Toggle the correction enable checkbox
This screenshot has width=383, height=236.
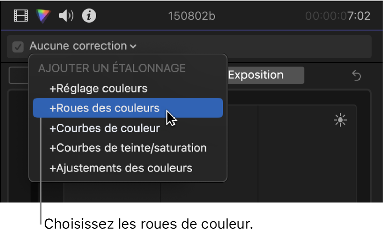(18, 47)
